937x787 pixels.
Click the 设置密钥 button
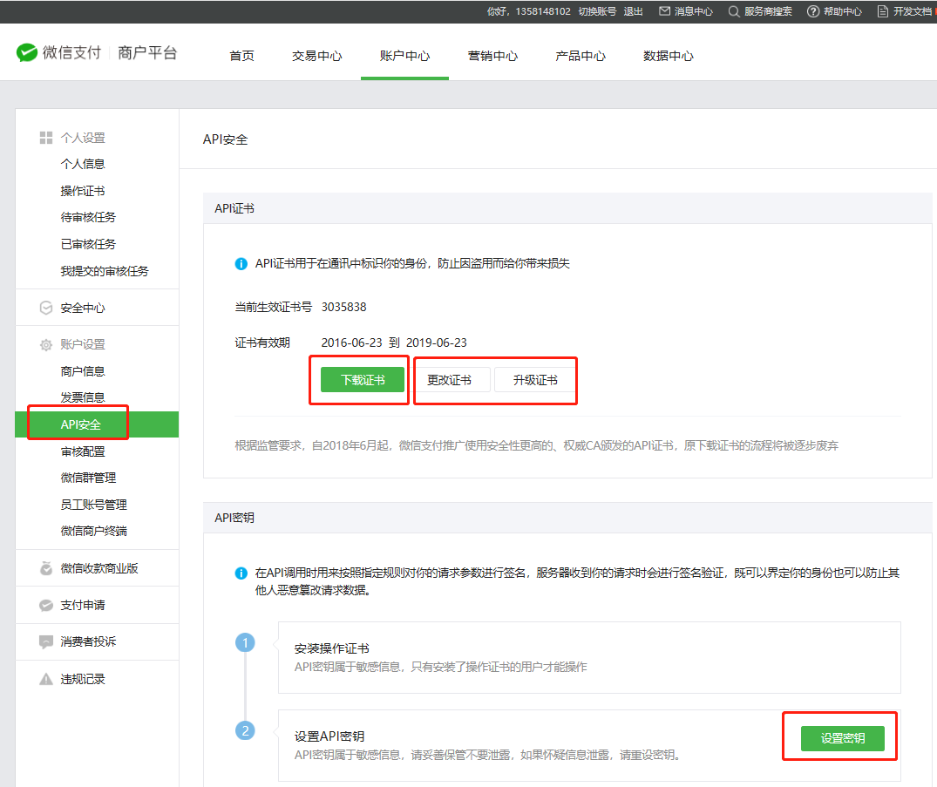tap(843, 738)
